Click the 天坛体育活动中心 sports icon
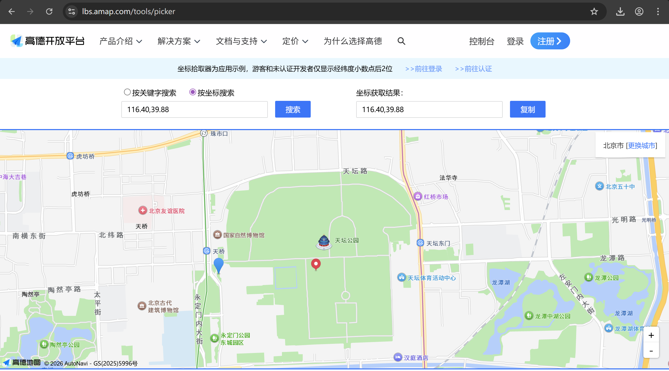Image resolution: width=669 pixels, height=371 pixels. click(401, 277)
